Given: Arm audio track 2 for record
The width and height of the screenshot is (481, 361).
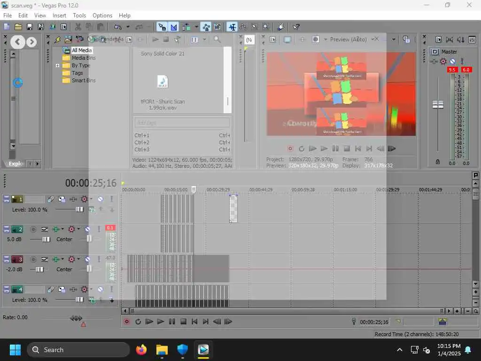Looking at the screenshot, I should click(x=33, y=229).
